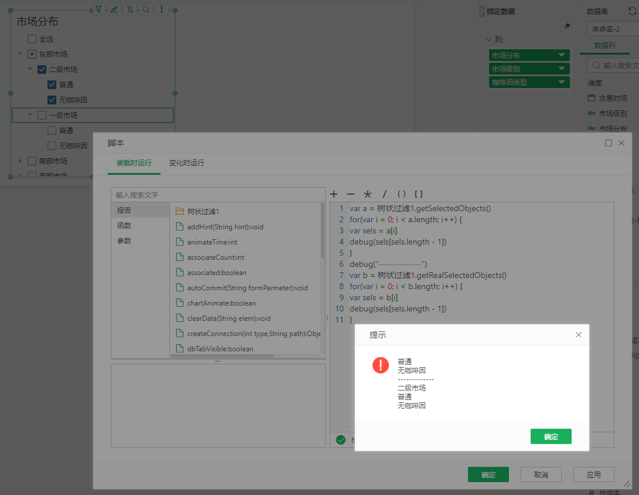Uncheck the 普通 checkbox under 二级市场
Viewport: 639px width, 495px height.
point(52,84)
